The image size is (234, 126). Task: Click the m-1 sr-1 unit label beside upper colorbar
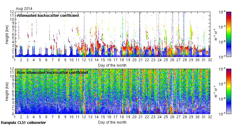215,34
